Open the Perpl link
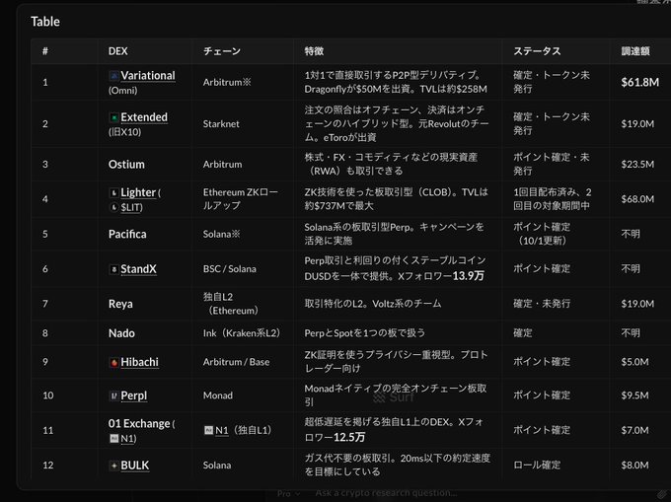The image size is (671, 502). [133, 395]
